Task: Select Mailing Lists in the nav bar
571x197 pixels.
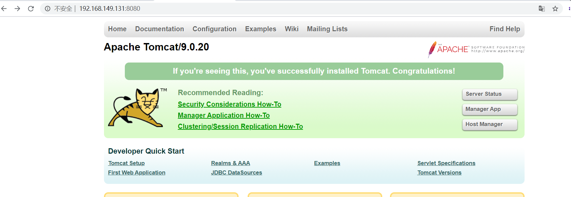Action: pos(327,29)
